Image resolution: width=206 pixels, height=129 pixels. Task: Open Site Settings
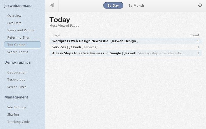(17, 107)
